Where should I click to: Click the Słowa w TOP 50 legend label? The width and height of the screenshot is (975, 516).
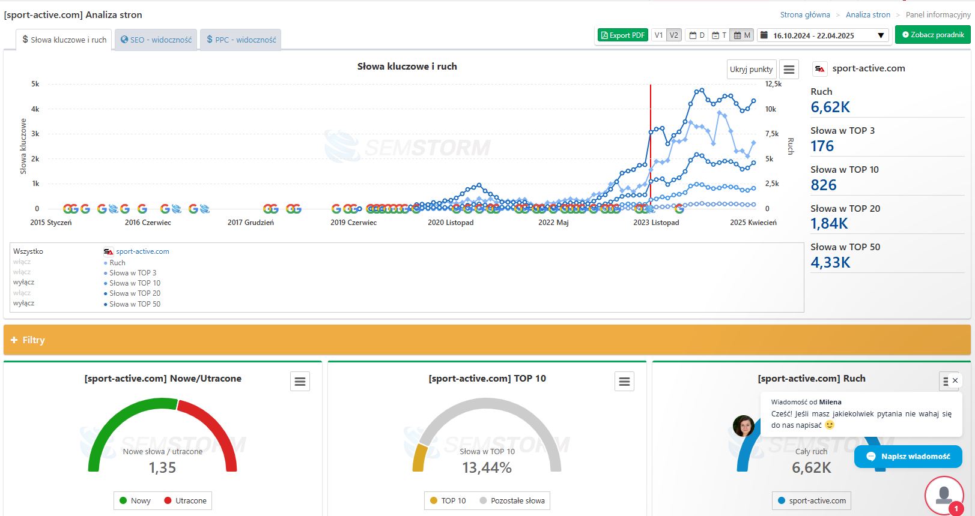click(135, 304)
